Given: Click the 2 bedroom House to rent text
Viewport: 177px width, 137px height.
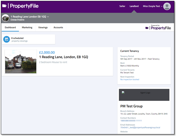Looking at the screenshot, I should pyautogui.click(x=53, y=62).
